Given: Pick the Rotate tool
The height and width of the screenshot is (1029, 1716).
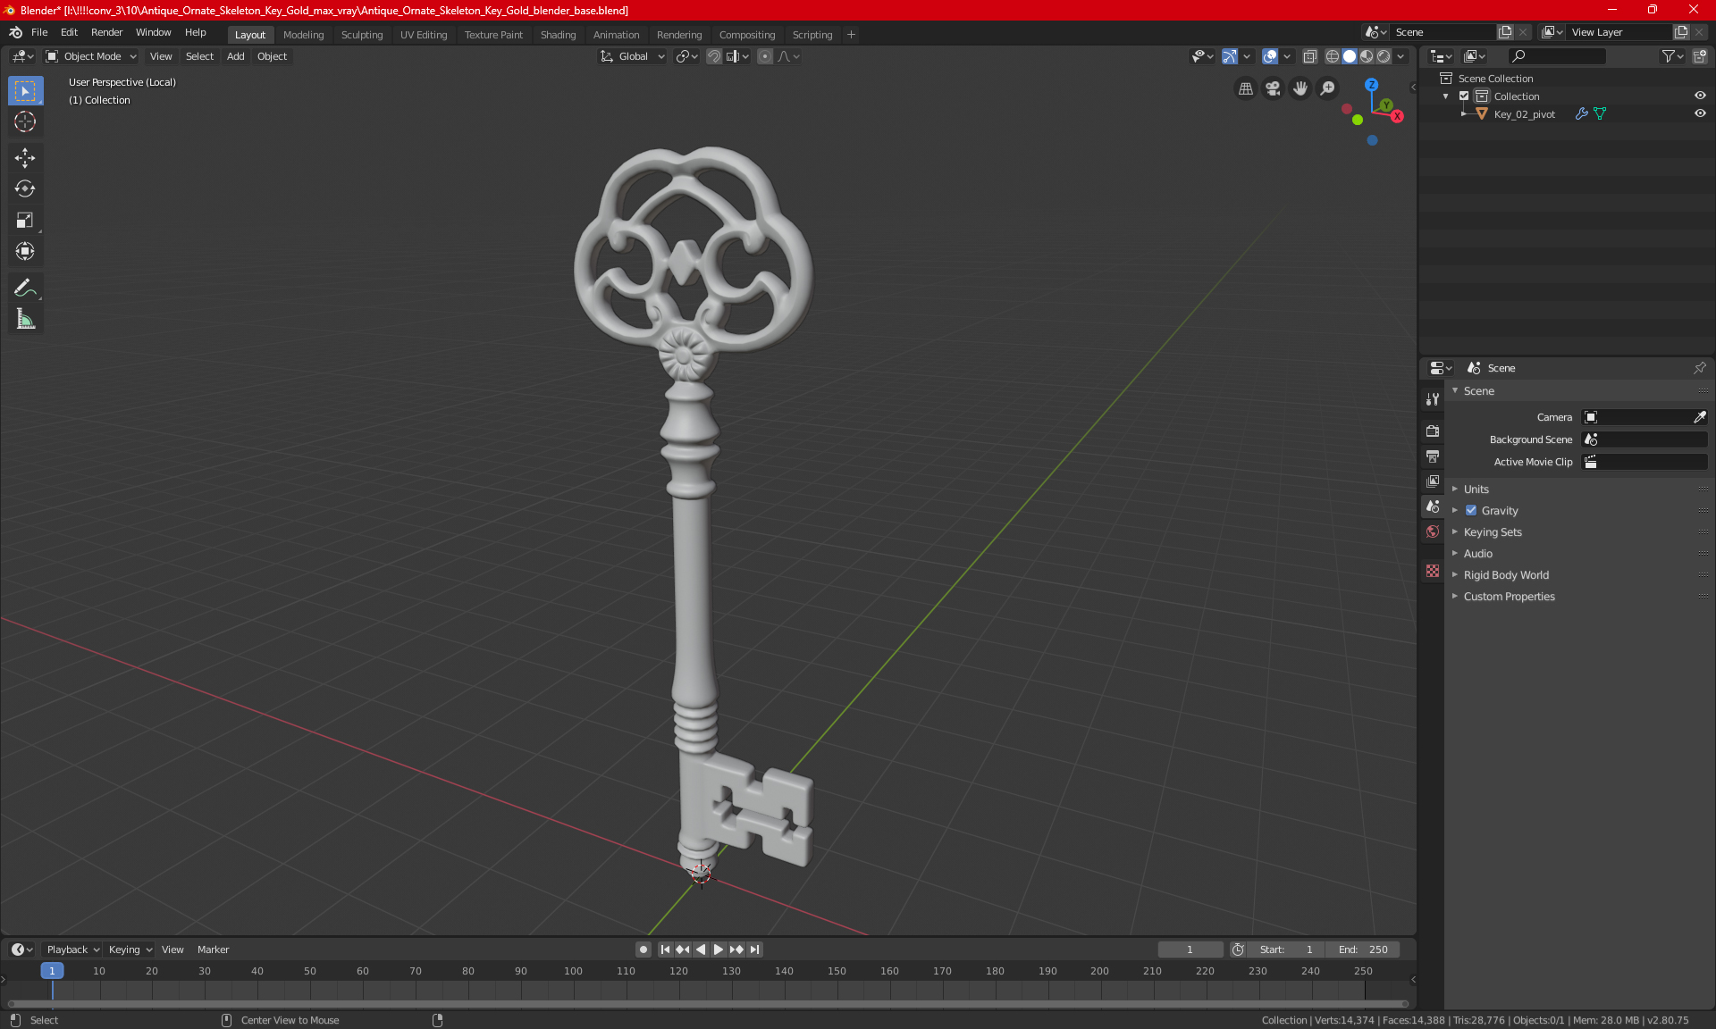Looking at the screenshot, I should (x=25, y=189).
